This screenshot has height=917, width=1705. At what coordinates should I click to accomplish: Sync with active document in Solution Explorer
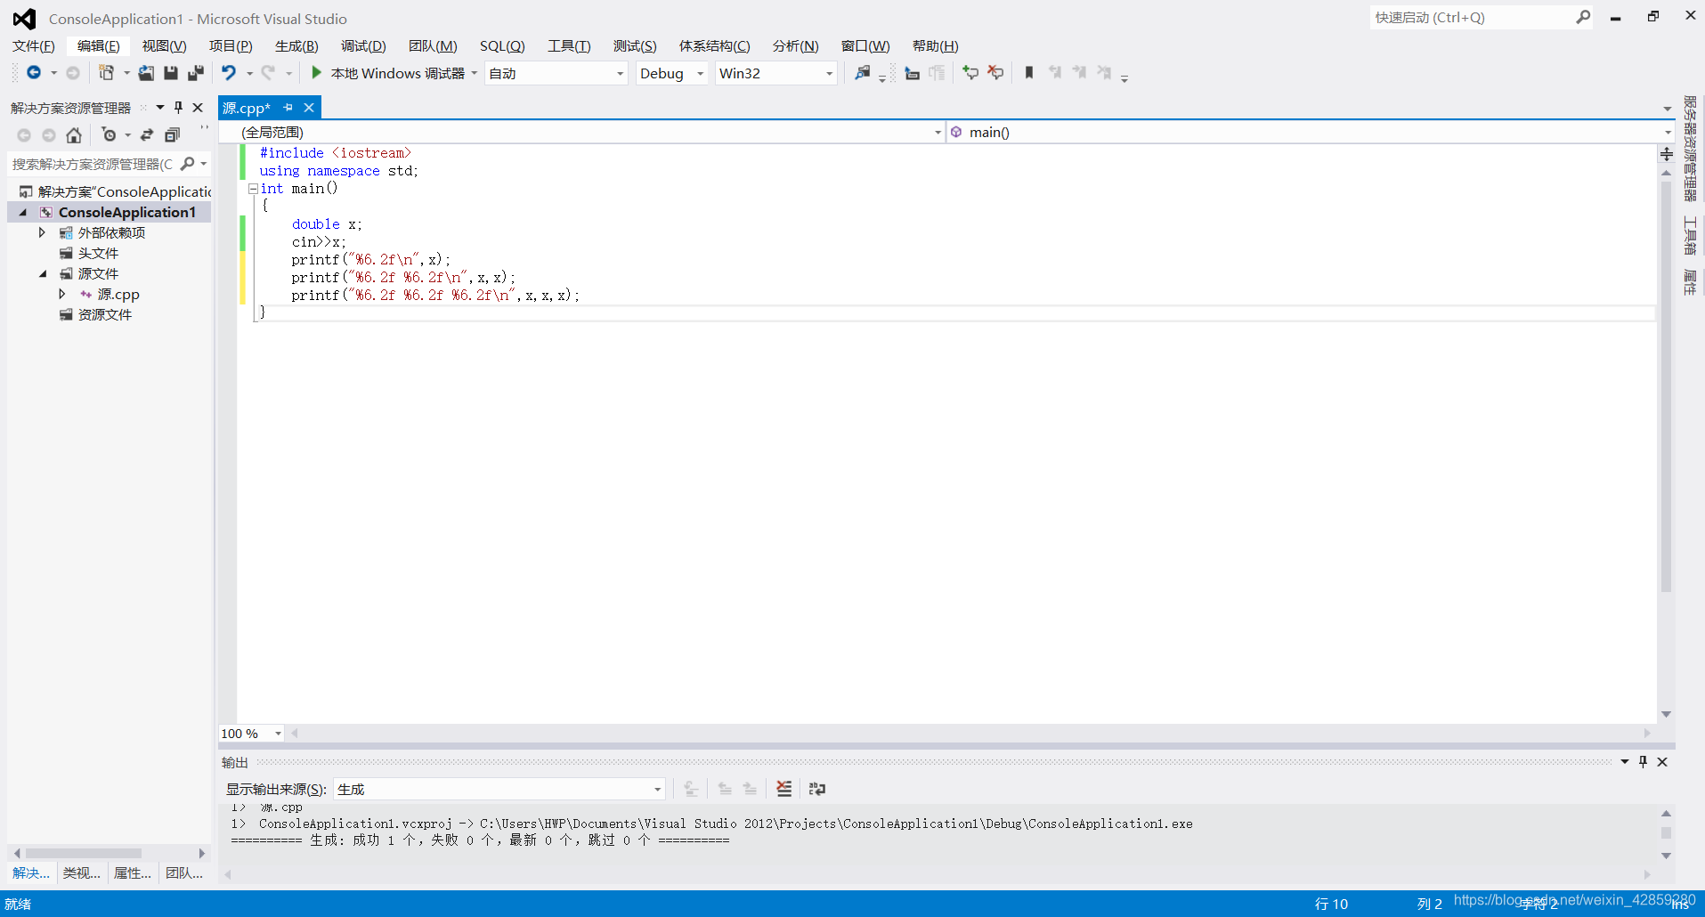[x=147, y=135]
